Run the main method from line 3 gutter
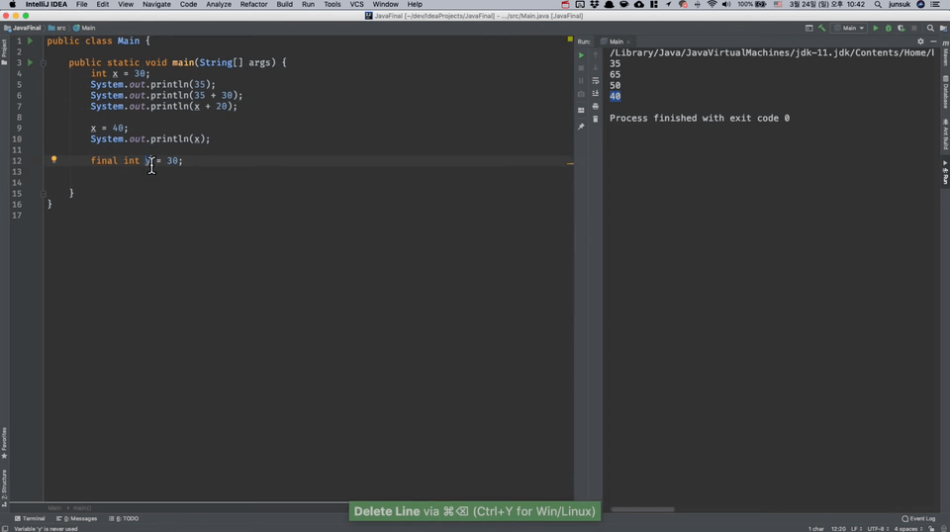The width and height of the screenshot is (950, 532). tap(30, 62)
